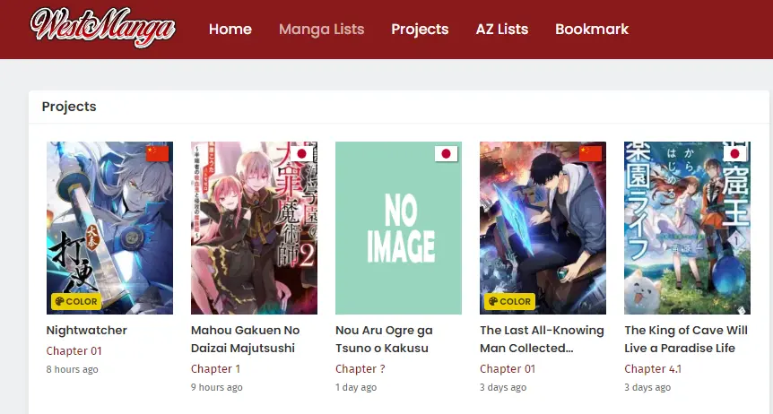The height and width of the screenshot is (414, 773).
Task: Open The King of Cave cover
Action: (x=687, y=228)
